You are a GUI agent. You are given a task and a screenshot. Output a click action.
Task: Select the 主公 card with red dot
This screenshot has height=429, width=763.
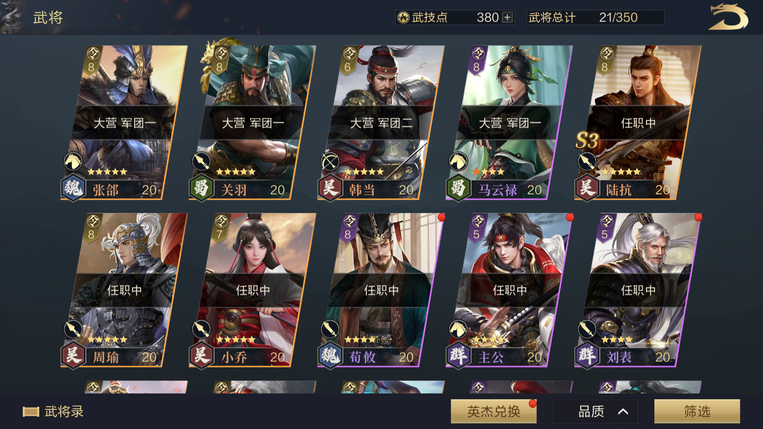[x=509, y=290]
